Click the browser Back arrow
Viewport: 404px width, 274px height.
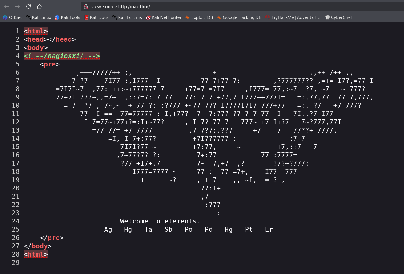point(6,6)
